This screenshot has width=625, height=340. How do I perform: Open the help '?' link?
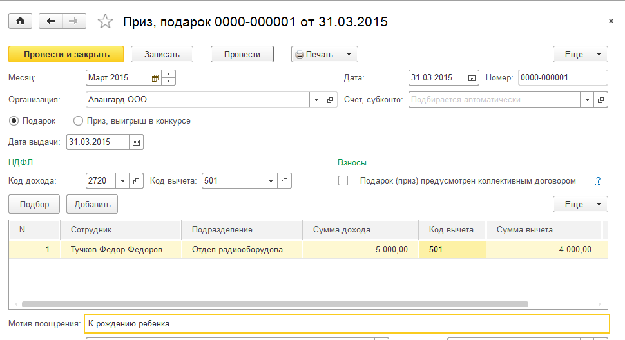pos(598,181)
